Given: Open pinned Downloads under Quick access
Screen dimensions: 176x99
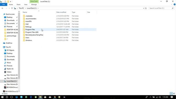Looking at the screenshot, I should pyautogui.click(x=10, y=20).
